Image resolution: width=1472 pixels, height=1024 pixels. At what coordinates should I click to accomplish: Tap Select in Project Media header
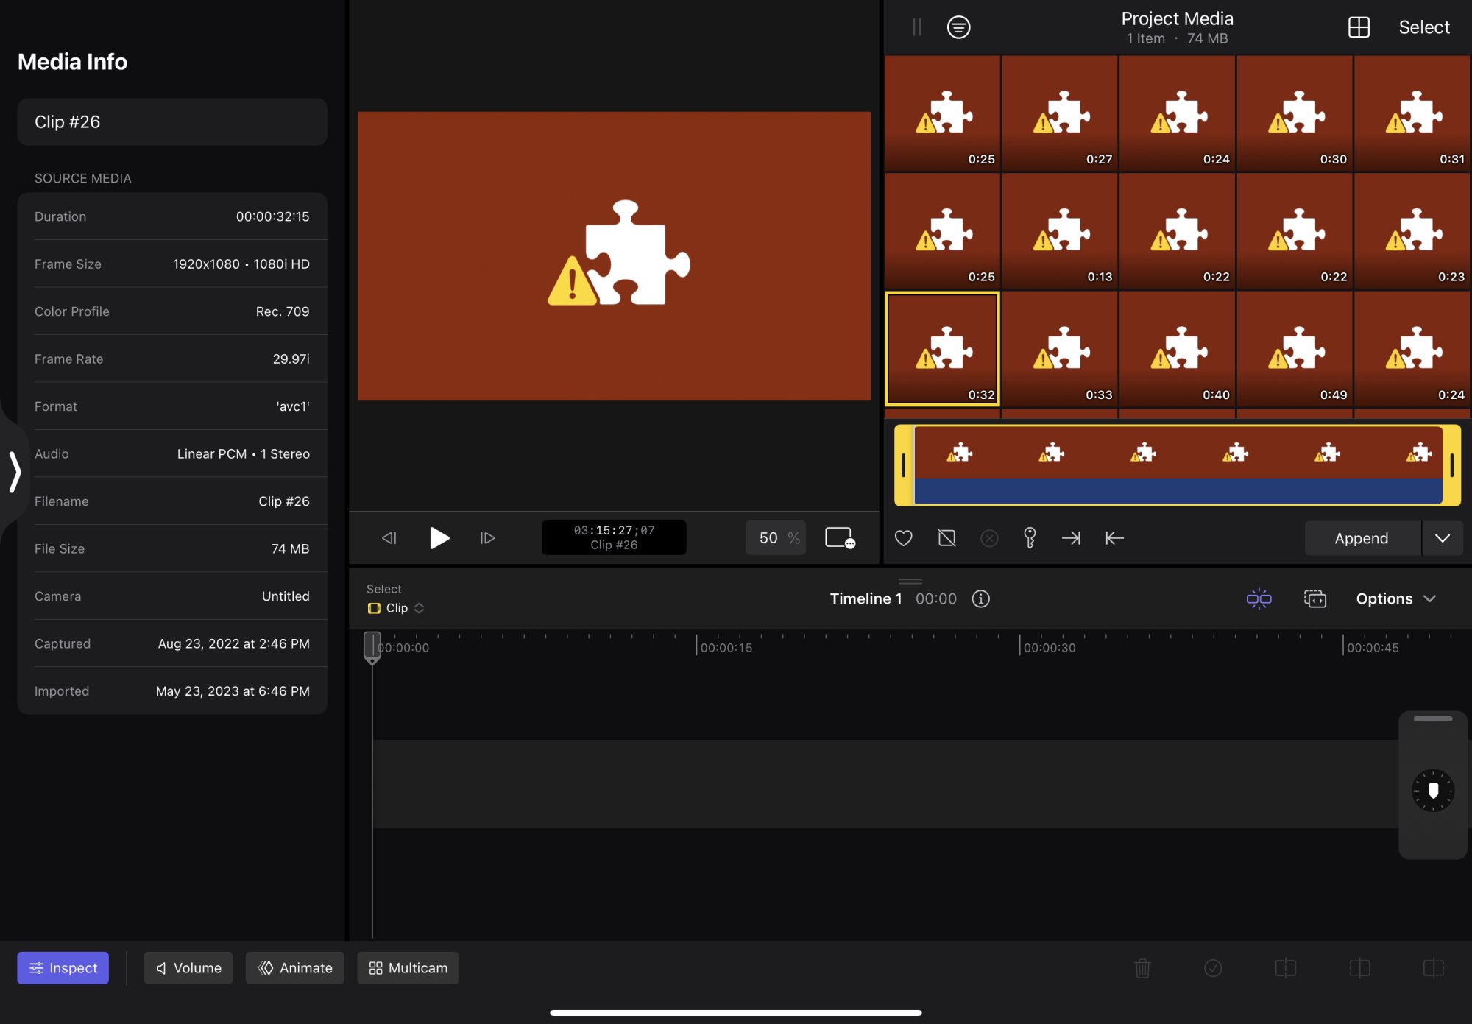click(1423, 27)
